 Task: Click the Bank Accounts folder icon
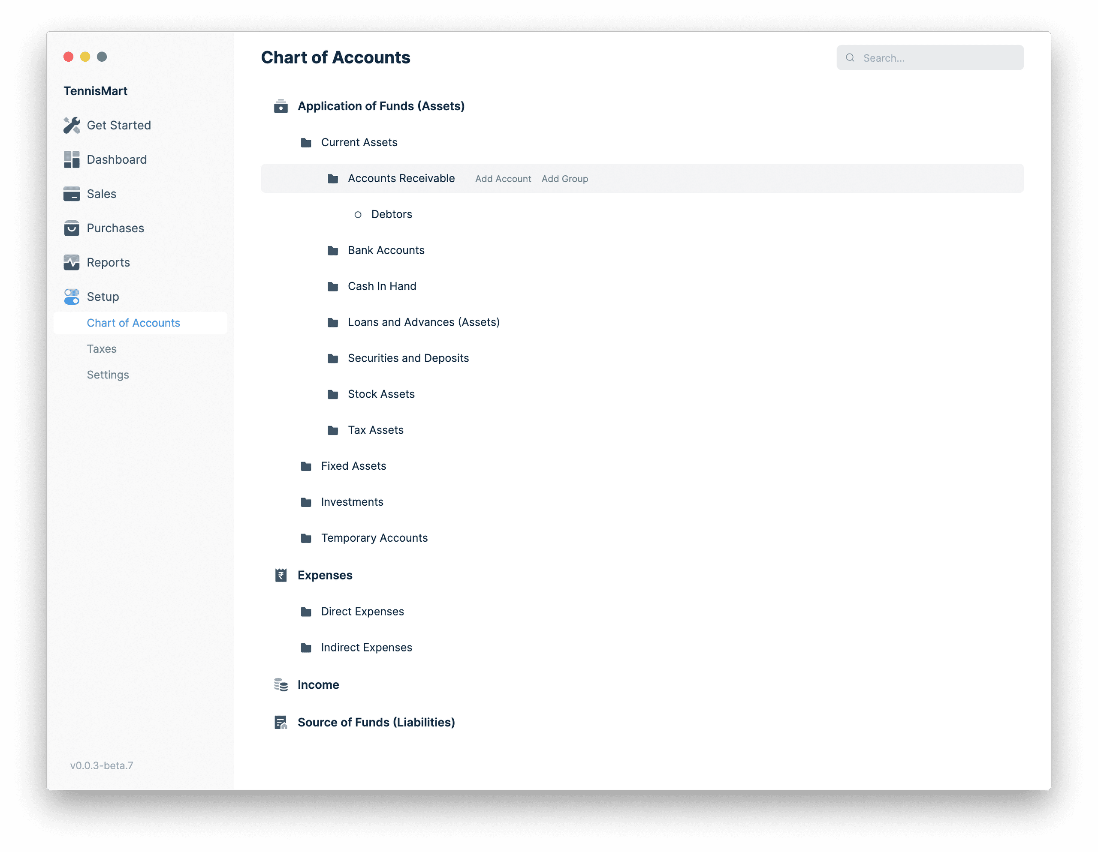[332, 250]
